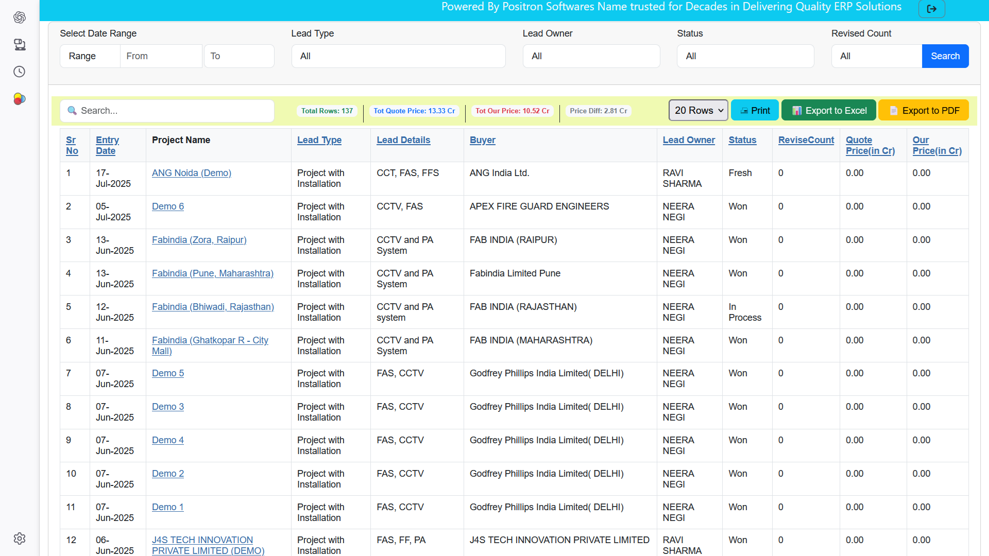989x556 pixels.
Task: Click the Export to PDF button
Action: [x=923, y=110]
